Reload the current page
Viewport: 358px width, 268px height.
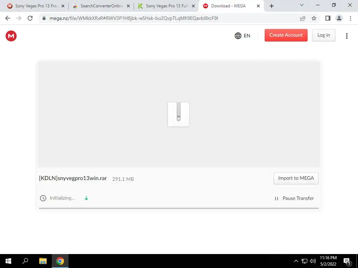(30, 18)
